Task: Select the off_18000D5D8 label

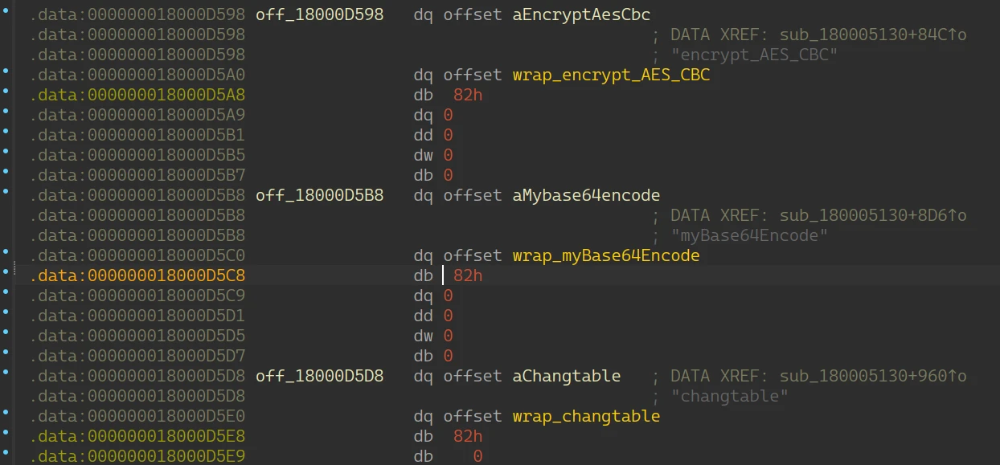Action: 319,376
